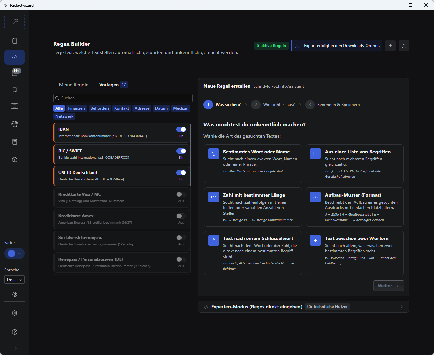Select the Vorlagen tab
The width and height of the screenshot is (434, 355).
pos(113,85)
